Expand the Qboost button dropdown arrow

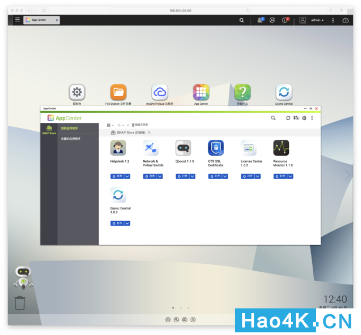click(x=193, y=177)
